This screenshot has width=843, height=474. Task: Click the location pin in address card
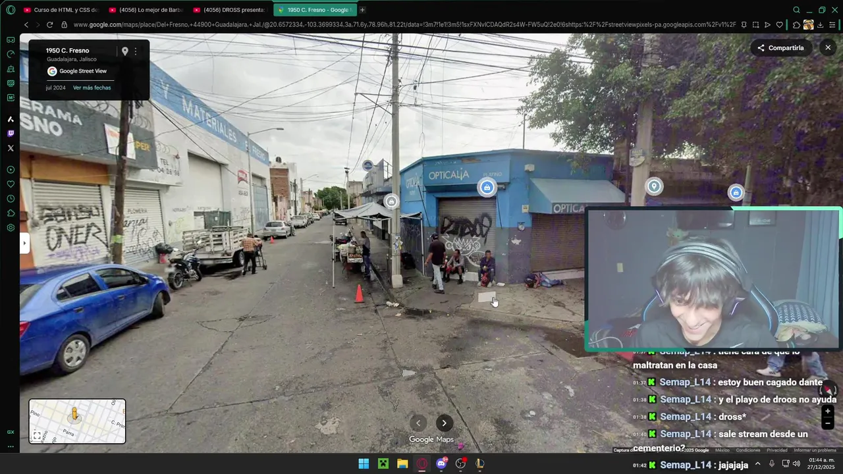pos(124,51)
